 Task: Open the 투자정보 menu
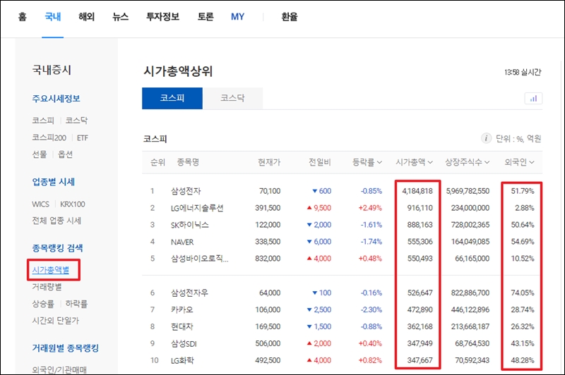[x=163, y=16]
